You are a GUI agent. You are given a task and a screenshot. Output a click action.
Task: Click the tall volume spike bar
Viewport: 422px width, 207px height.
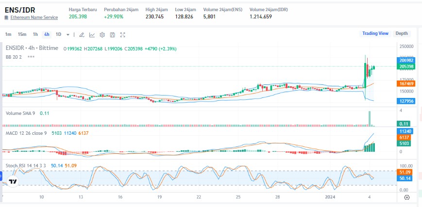click(370, 119)
